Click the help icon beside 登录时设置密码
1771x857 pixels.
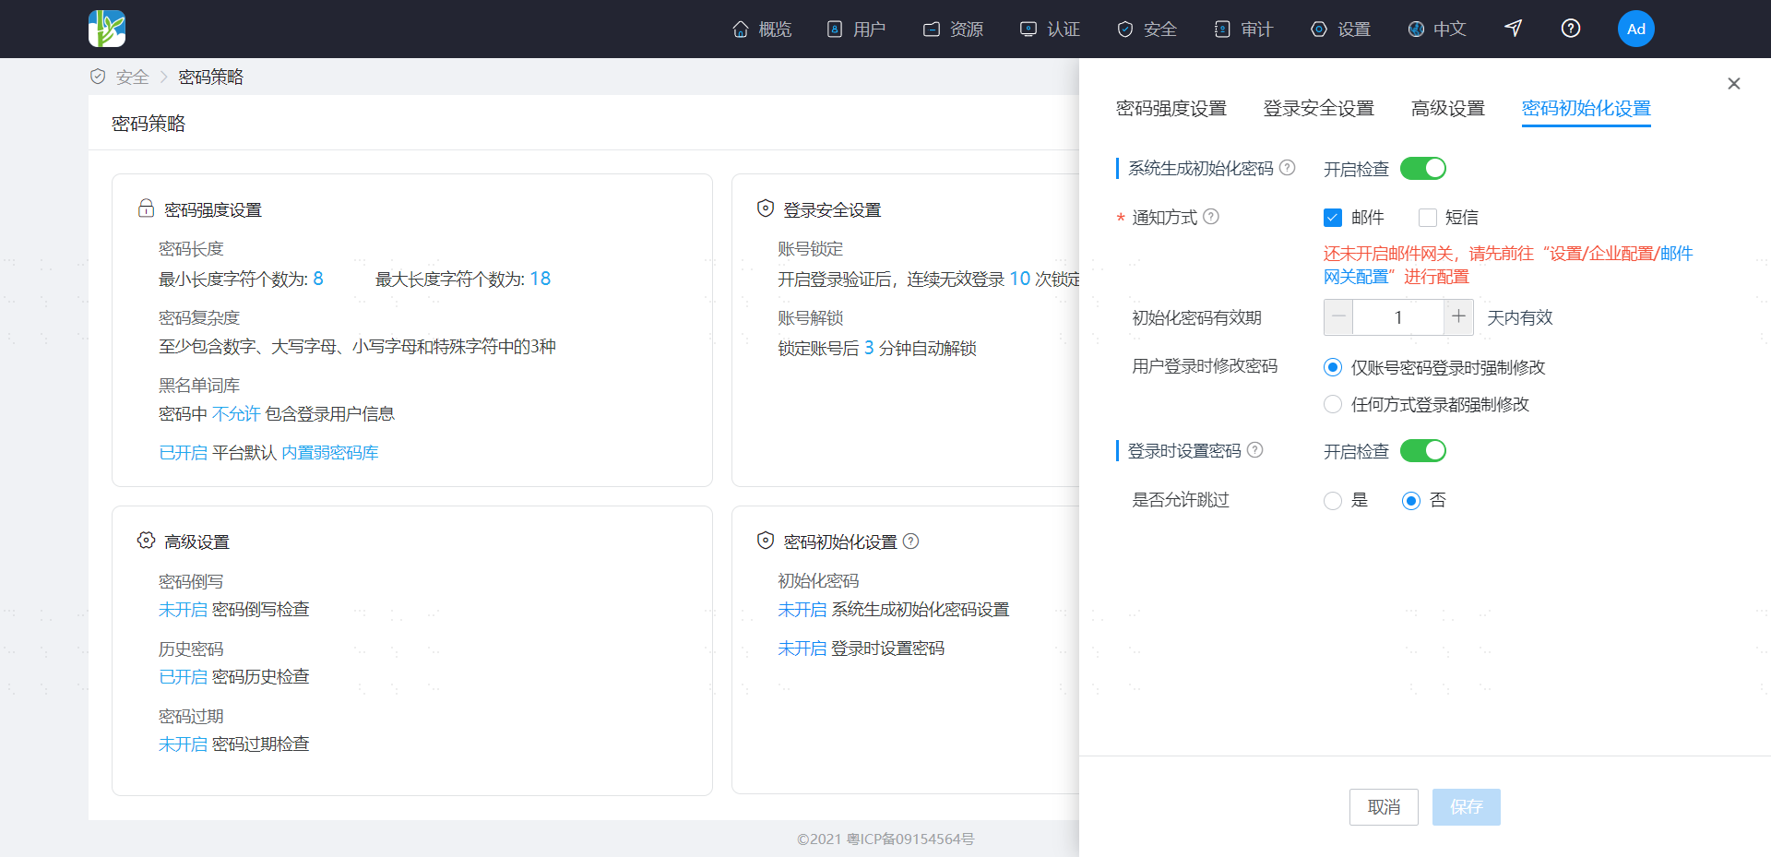pos(1254,450)
